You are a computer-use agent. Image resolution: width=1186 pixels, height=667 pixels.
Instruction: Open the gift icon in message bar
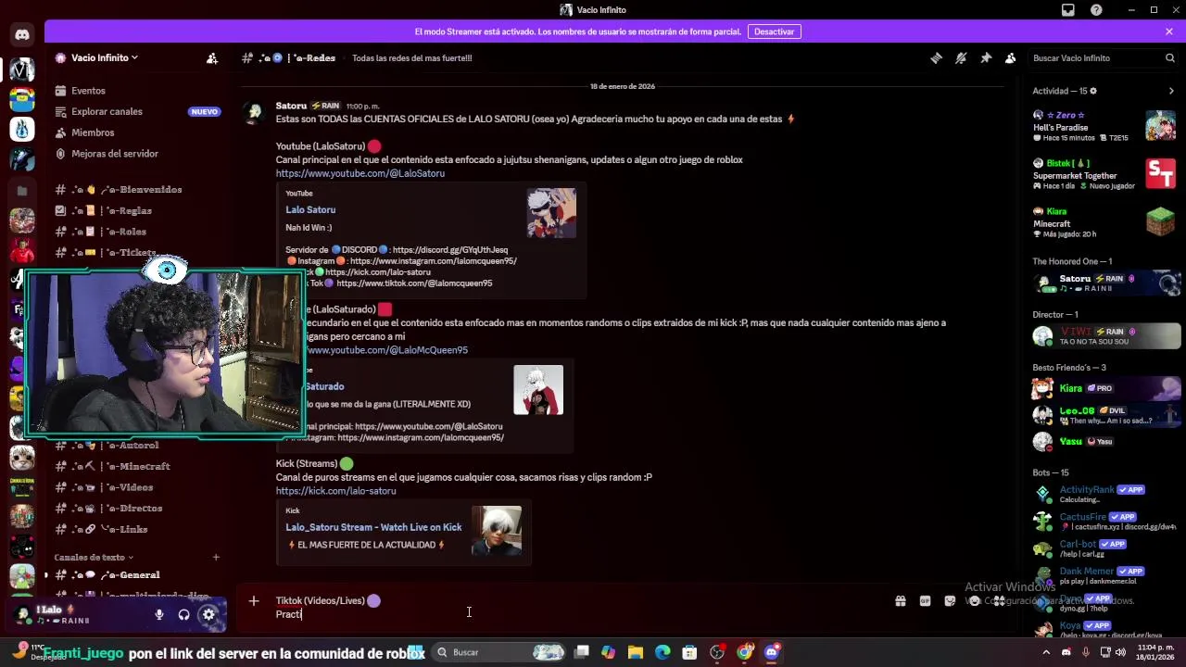tap(900, 601)
